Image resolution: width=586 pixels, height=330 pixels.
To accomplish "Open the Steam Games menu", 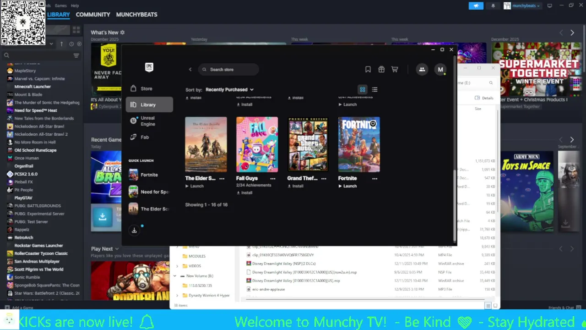I will [60, 5].
